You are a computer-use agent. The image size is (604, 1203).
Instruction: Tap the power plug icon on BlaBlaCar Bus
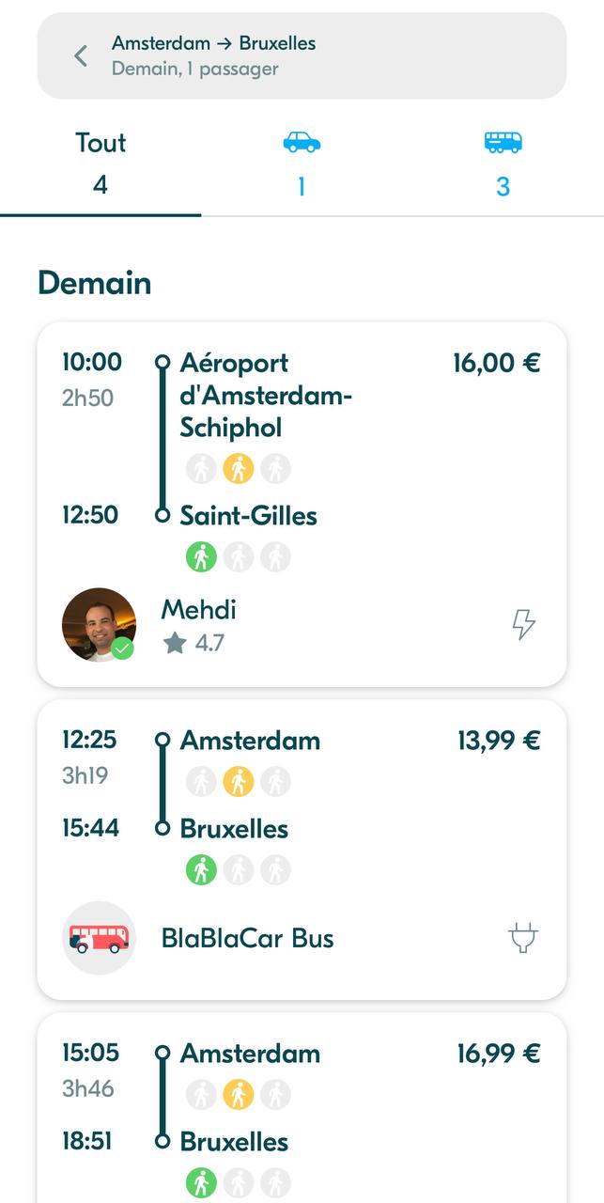point(523,938)
